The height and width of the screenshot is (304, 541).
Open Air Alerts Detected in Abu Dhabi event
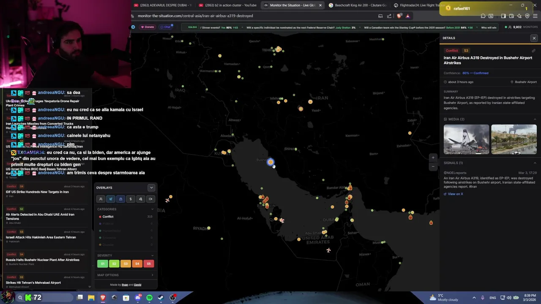pyautogui.click(x=45, y=215)
